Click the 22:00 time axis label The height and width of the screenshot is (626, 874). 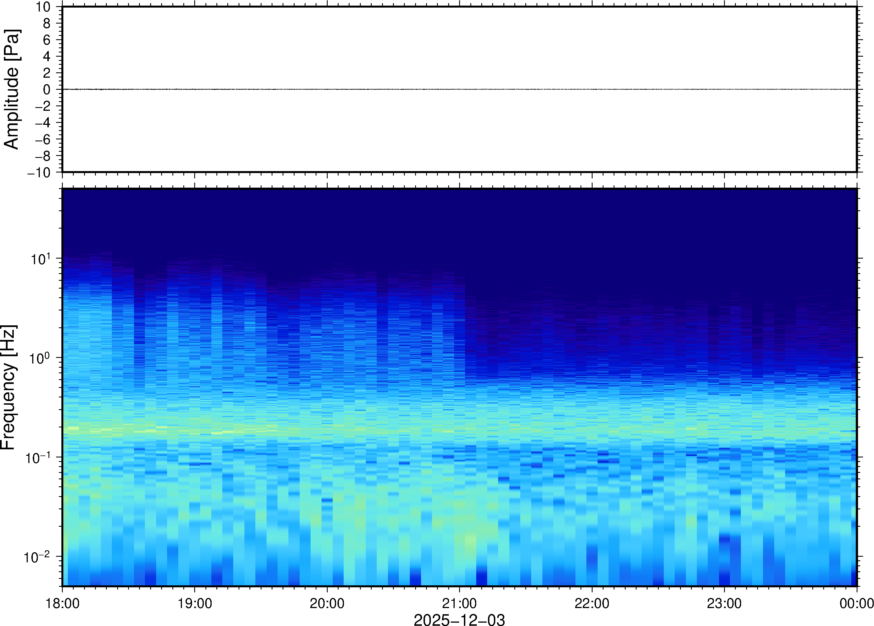coord(592,603)
